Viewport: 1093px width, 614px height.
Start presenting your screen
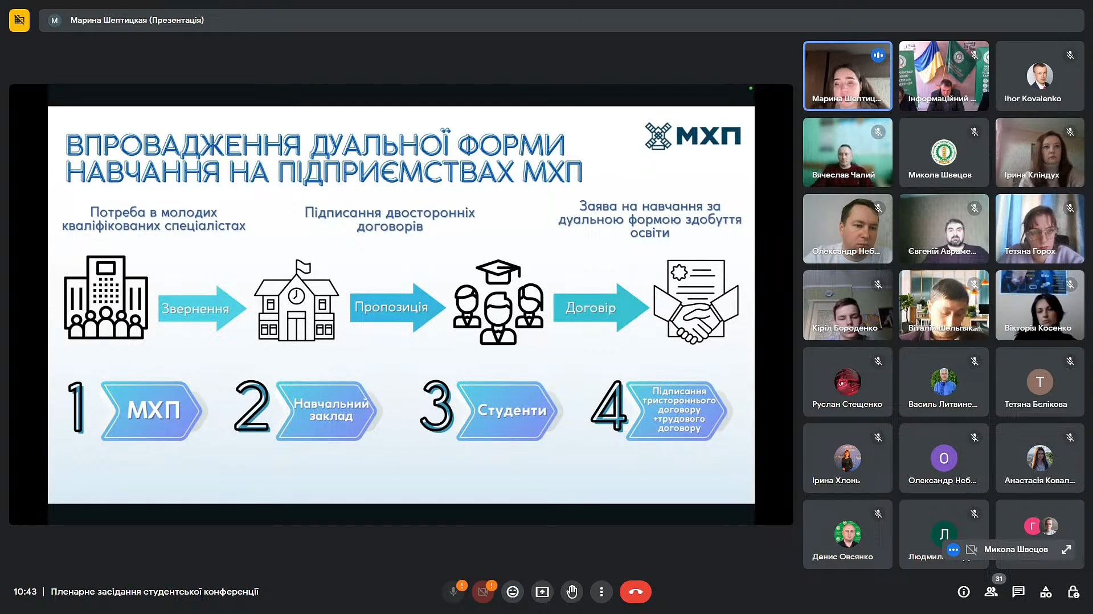coord(542,592)
